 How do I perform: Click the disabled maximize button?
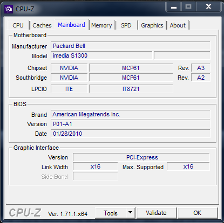[x=188, y=7]
